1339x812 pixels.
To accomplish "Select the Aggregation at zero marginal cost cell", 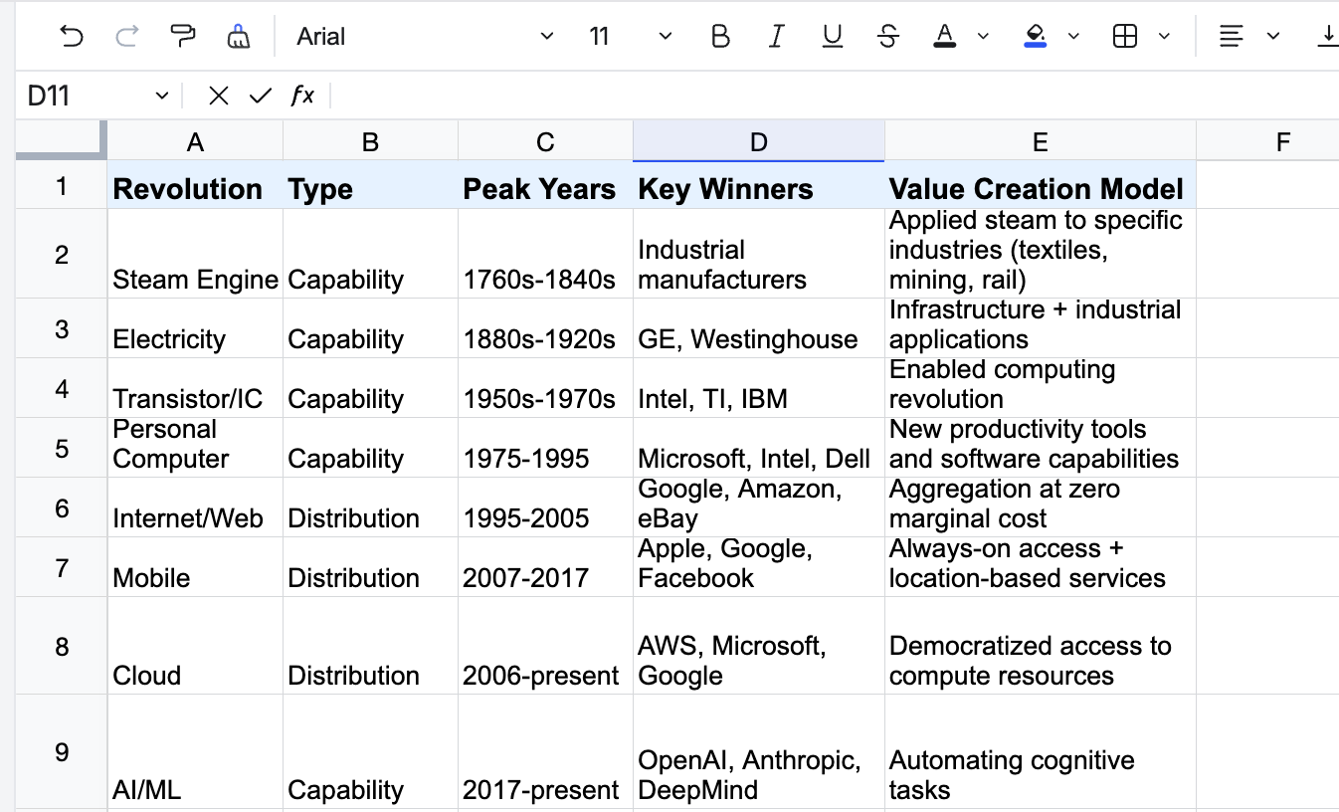I will point(1041,507).
